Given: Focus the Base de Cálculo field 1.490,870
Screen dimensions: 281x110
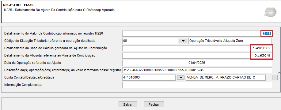Looking at the screenshot, I should tap(197, 48).
